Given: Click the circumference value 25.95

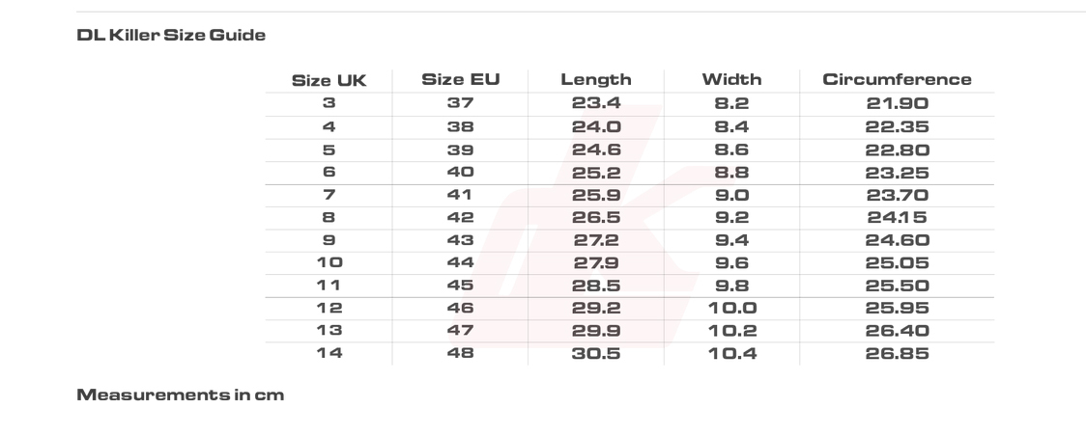Looking at the screenshot, I should [897, 309].
